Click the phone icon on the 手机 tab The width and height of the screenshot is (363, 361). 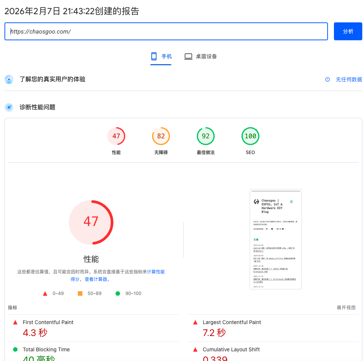click(x=154, y=56)
